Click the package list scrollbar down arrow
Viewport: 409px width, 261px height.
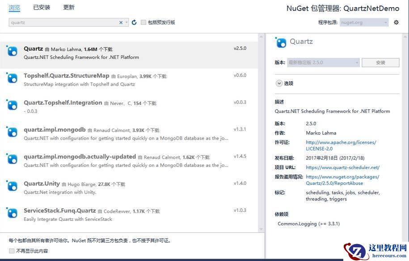tap(261, 229)
